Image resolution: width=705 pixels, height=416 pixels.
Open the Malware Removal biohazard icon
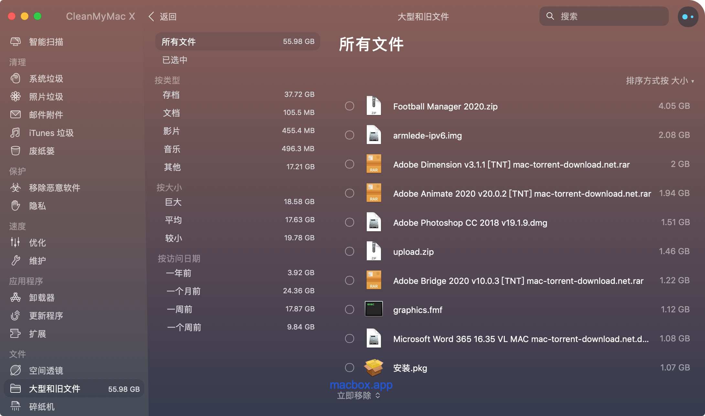coord(15,188)
